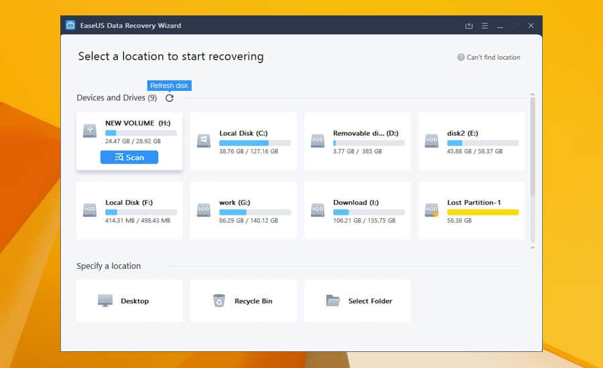Close the EaseUS Data Recovery Wizard window

coord(531,25)
